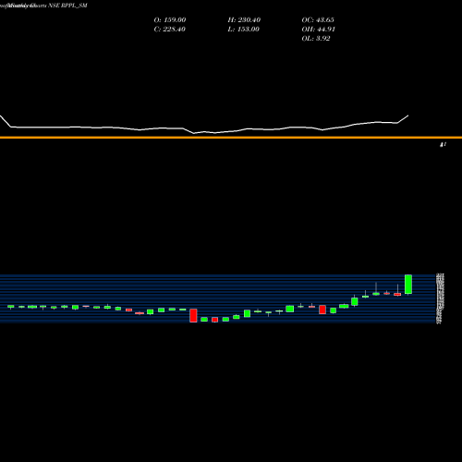Screen dimensions: 462x462
Task: Click the 'L: 153.00' low value
Action: tap(243, 30)
